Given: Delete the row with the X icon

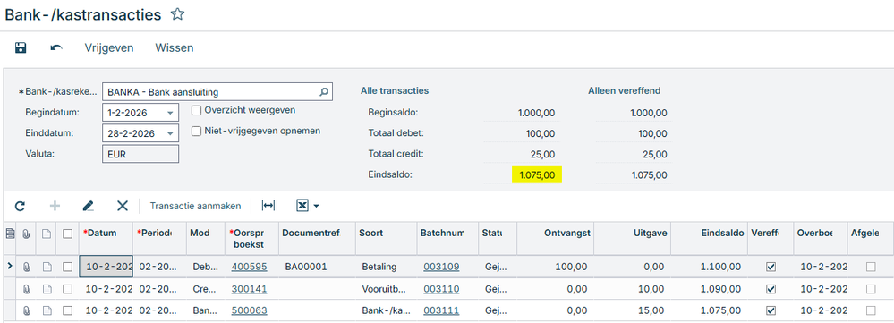Looking at the screenshot, I should (122, 206).
